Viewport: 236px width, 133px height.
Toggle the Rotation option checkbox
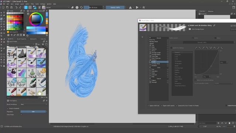[x=150, y=60]
